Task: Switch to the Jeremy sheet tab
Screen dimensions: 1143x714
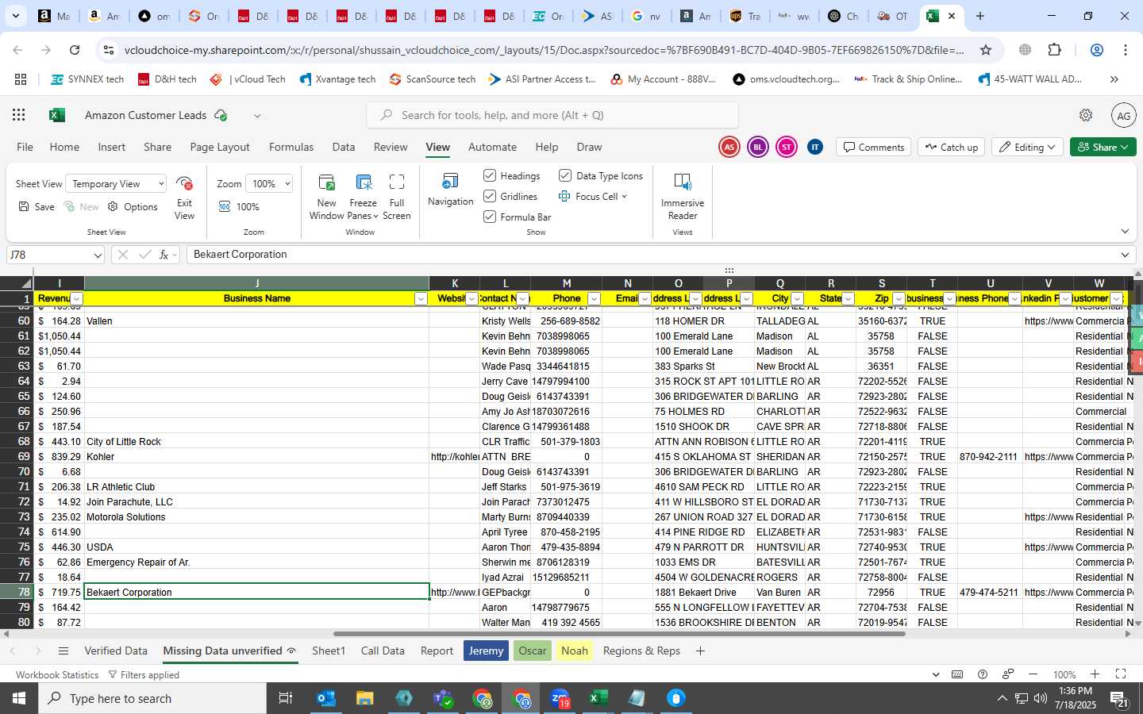Action: click(x=486, y=651)
